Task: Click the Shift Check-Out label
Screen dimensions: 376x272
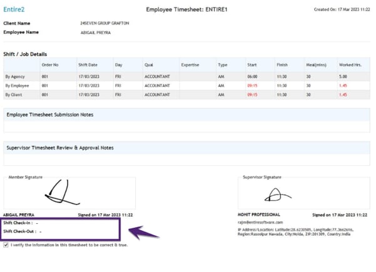Action: (x=19, y=231)
